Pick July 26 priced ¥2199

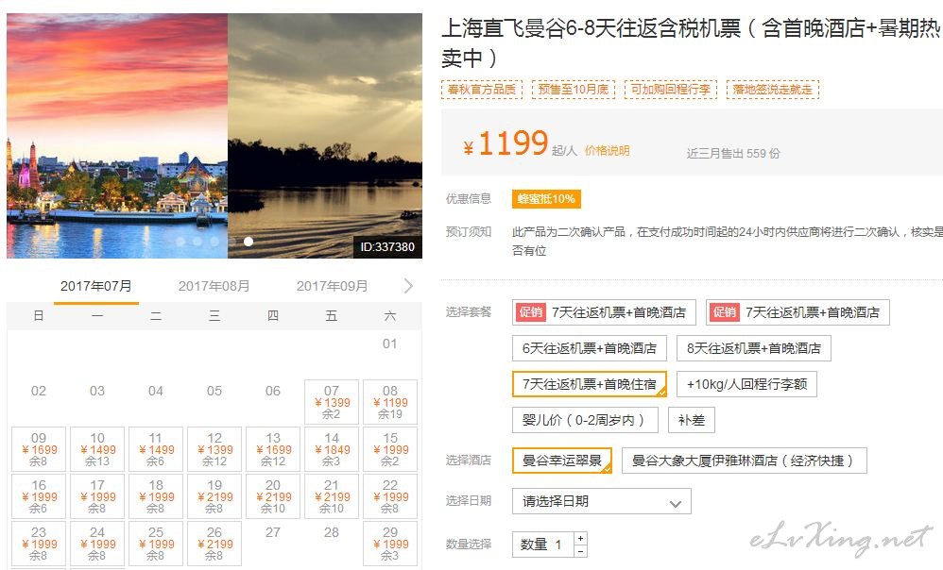[x=214, y=544]
